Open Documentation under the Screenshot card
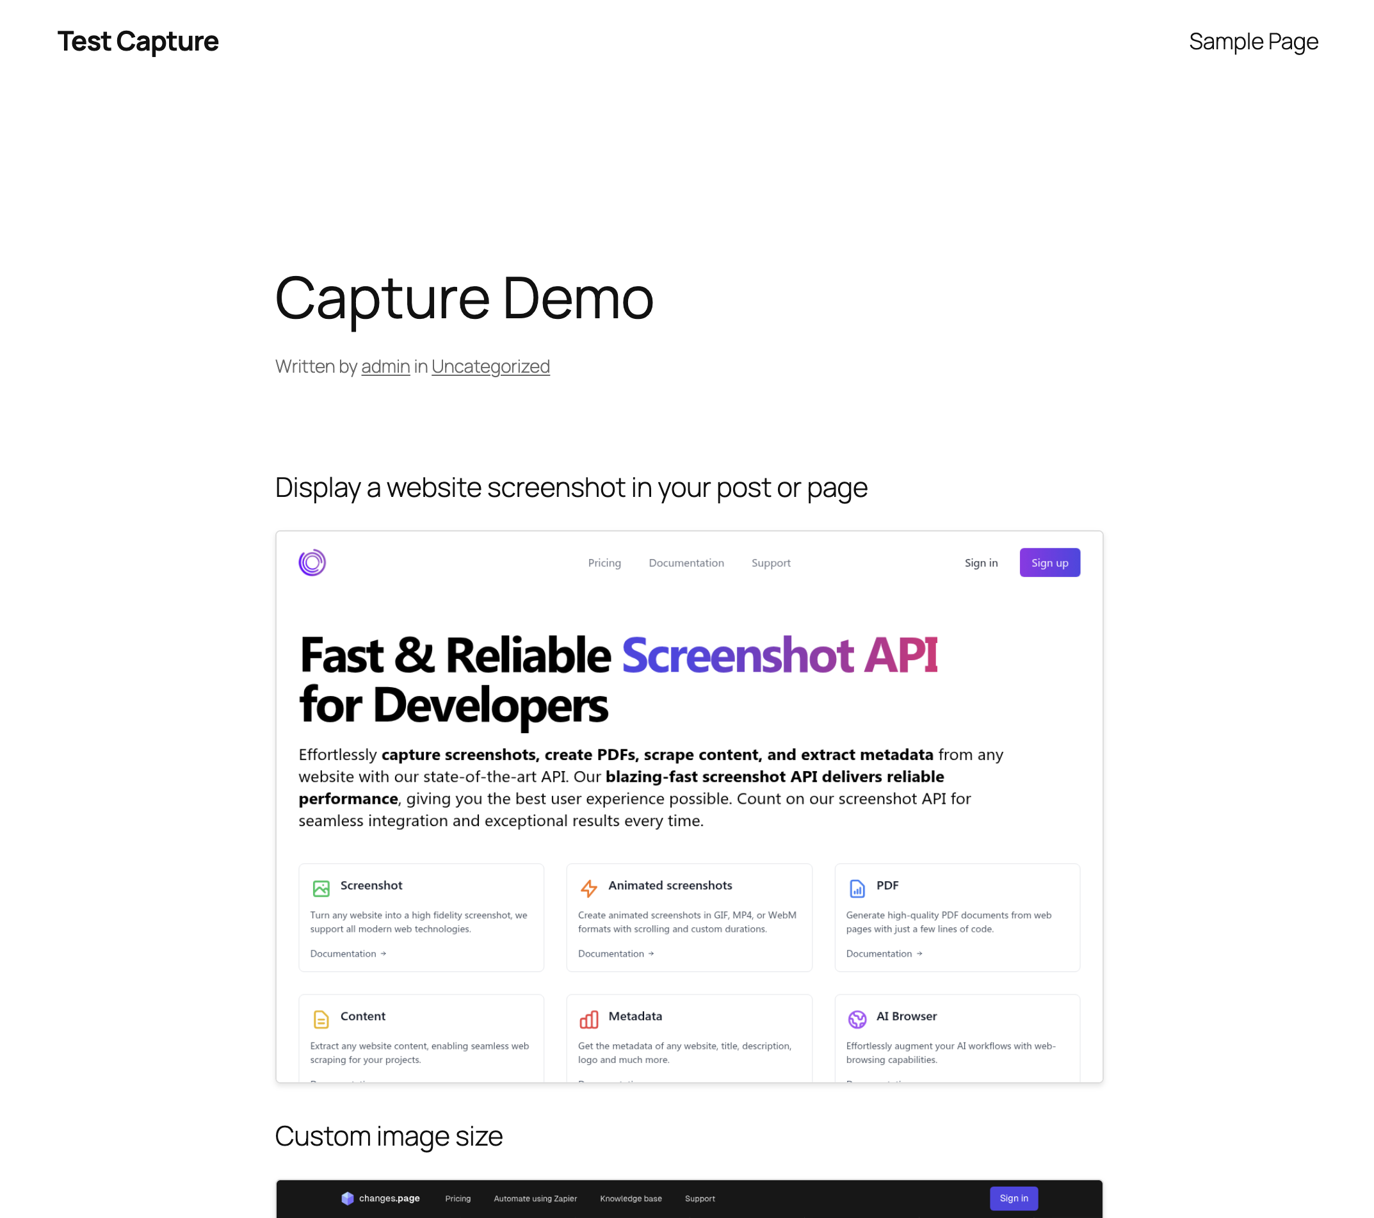1374x1218 pixels. pyautogui.click(x=344, y=953)
